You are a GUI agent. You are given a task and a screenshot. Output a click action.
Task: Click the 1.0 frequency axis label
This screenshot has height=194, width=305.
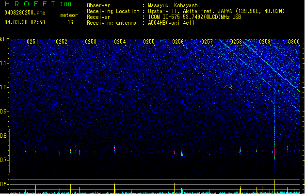(x=4, y=87)
